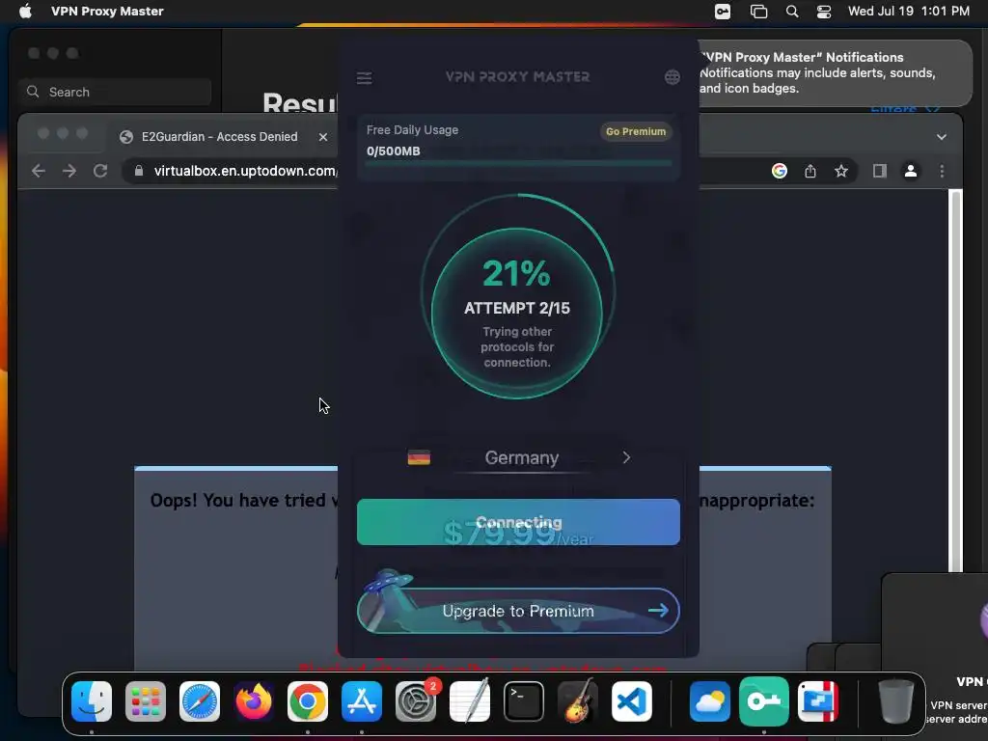Select the E2Guardian - Access Denied tab
Viewport: 988px width, 741px height.
pos(219,137)
